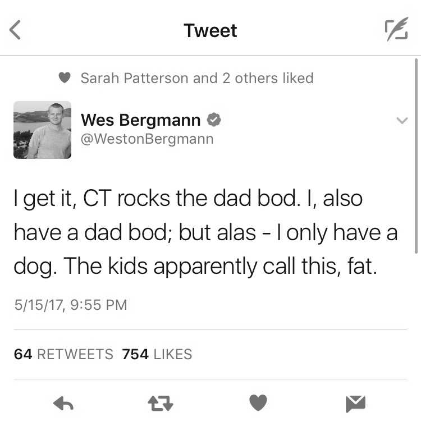421x426 pixels.
Task: Open the Wes Bergmann display name
Action: (x=141, y=120)
